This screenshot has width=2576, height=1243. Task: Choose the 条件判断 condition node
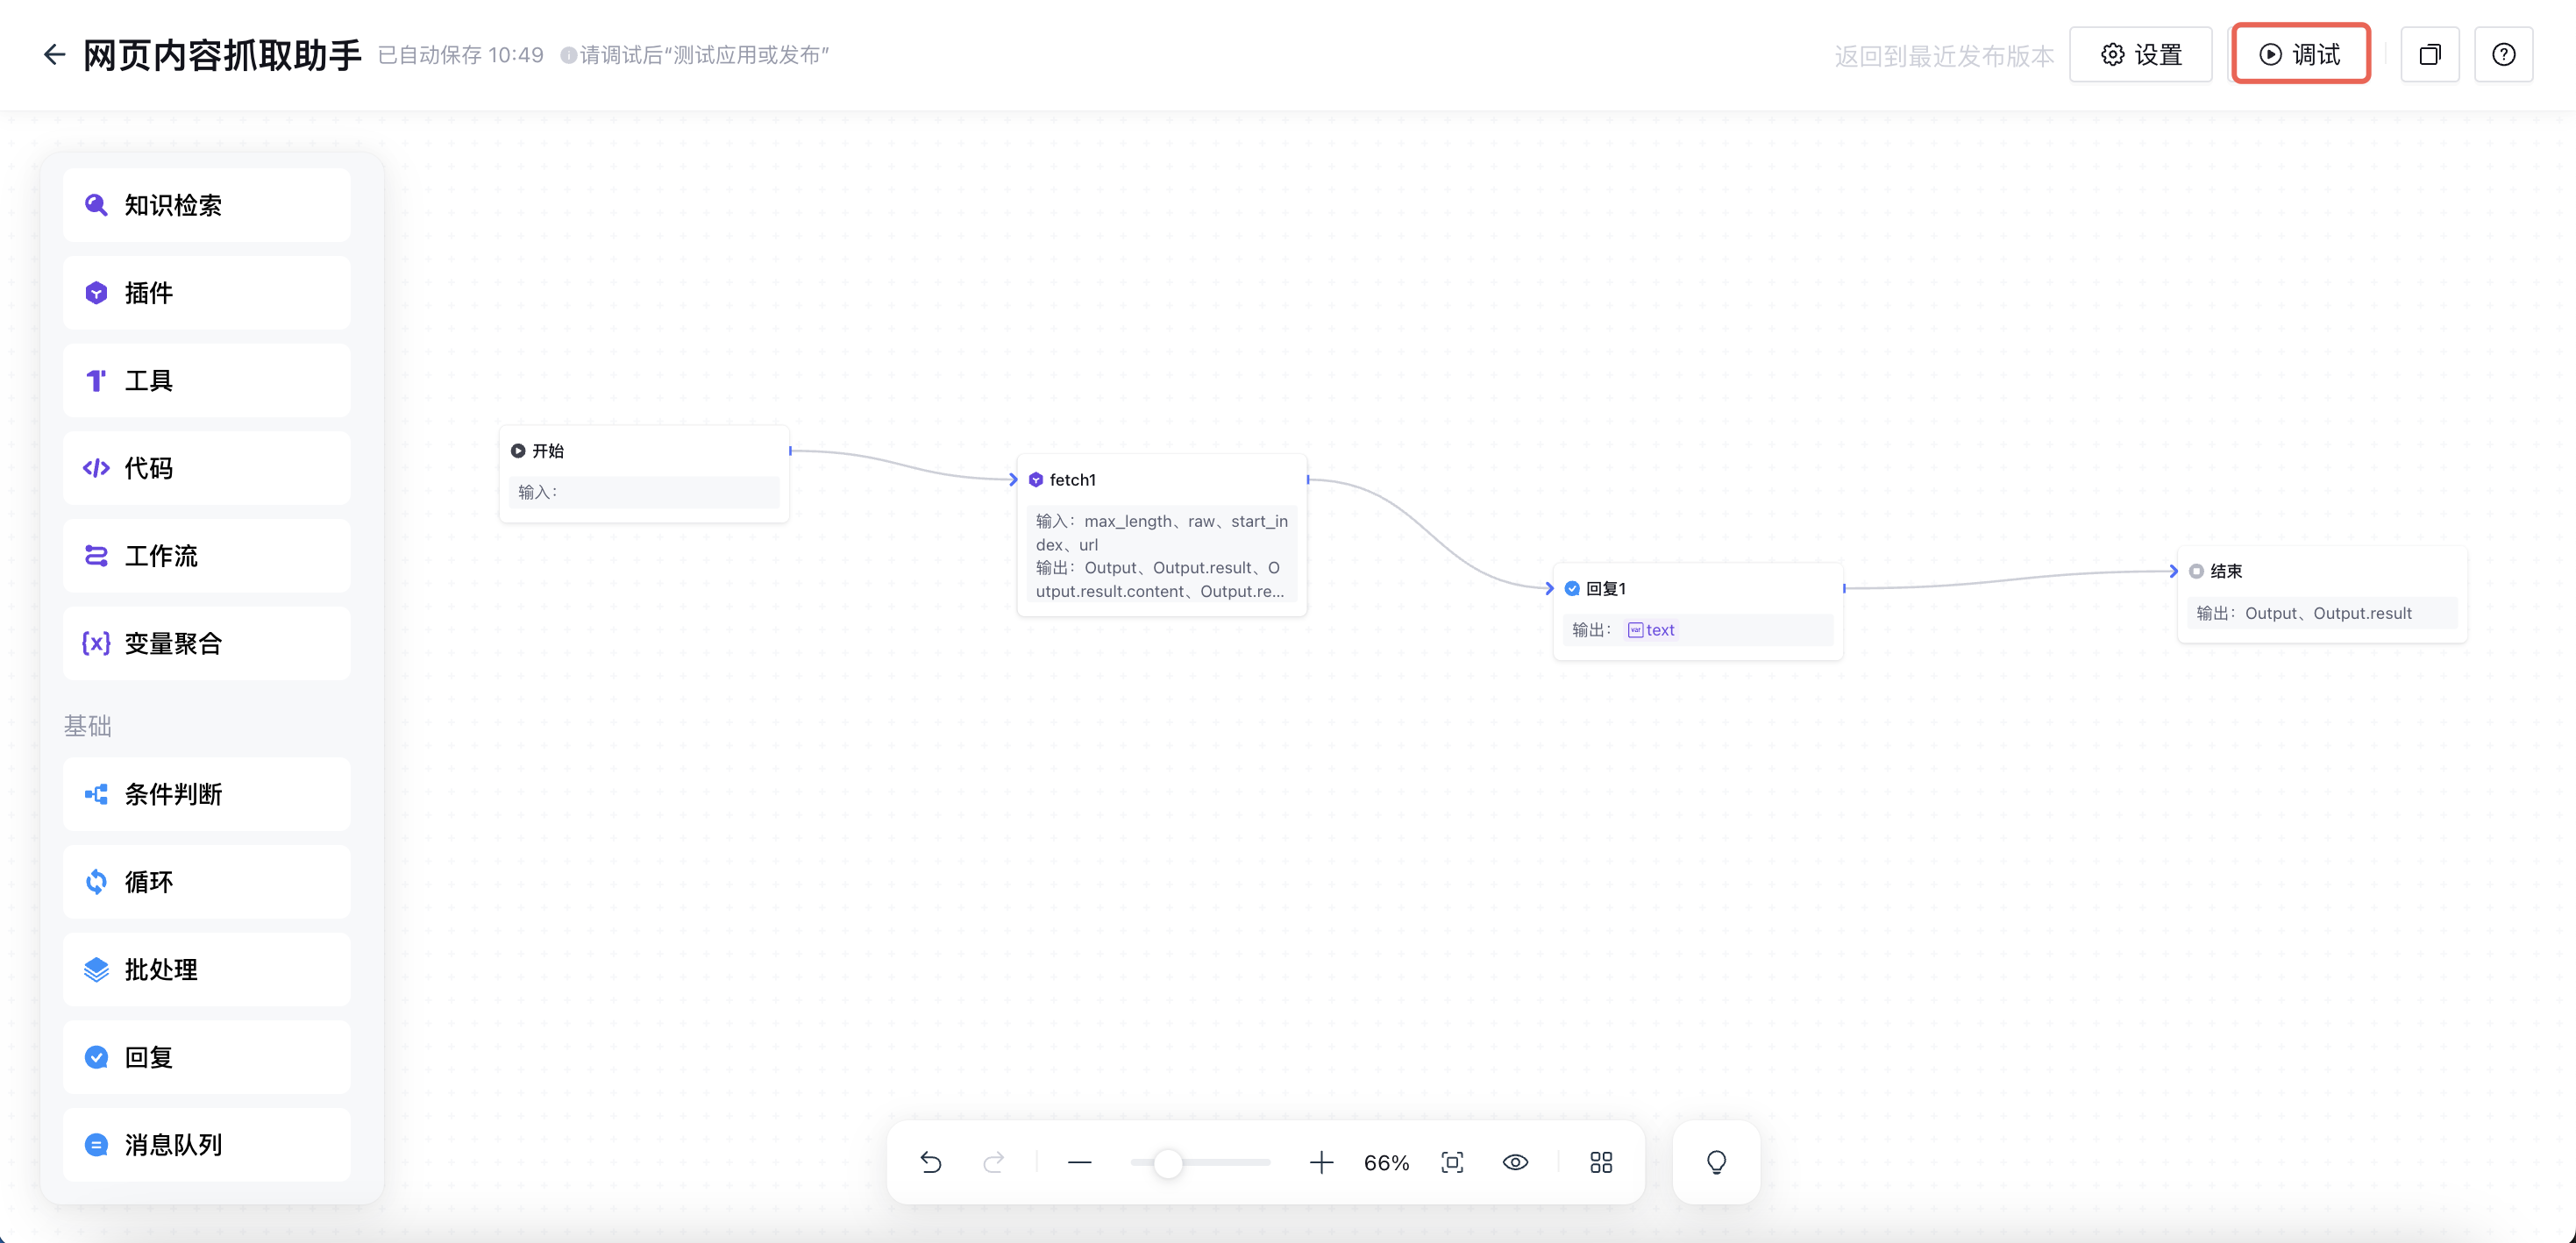point(207,794)
